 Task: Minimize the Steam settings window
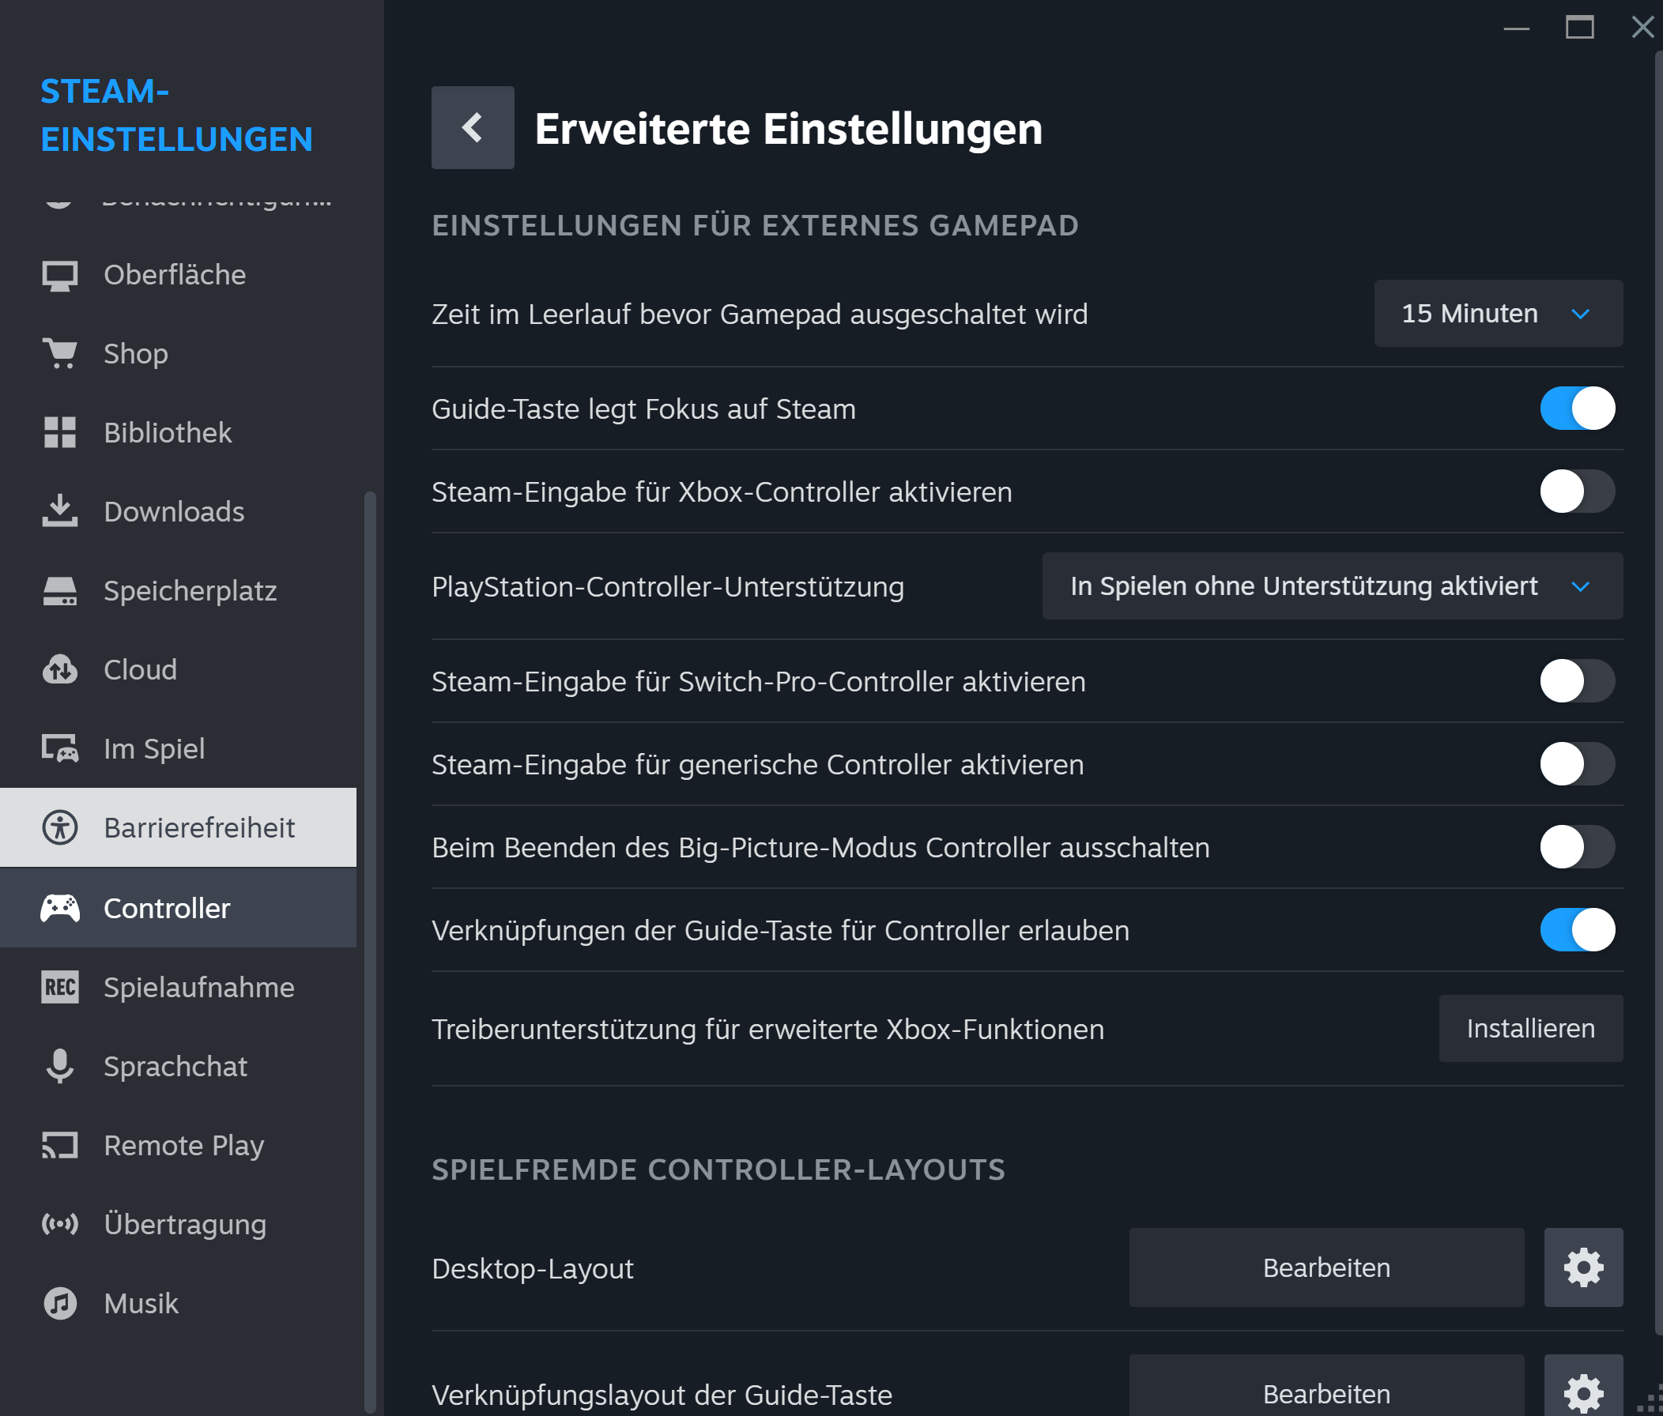click(x=1516, y=28)
